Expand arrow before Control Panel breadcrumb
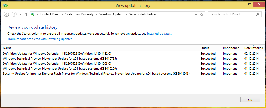Screen dimensions: 266x108 (x=37, y=14)
